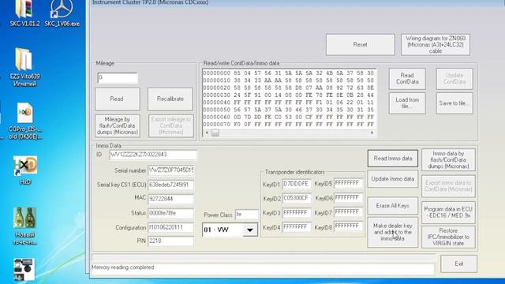Image resolution: width=505 pixels, height=284 pixels.
Task: Click the MAC input field
Action: point(170,199)
